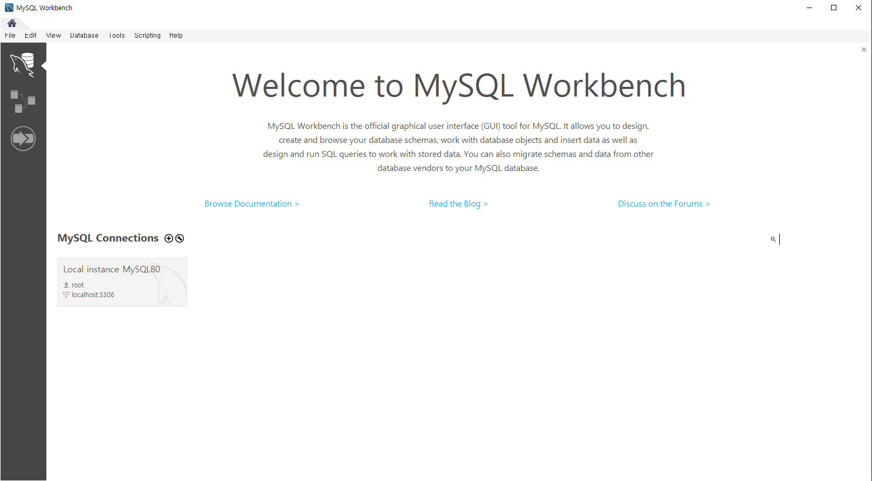Viewport: 872px width, 481px height.
Task: Click the connection search magnifier icon
Action: pos(773,239)
